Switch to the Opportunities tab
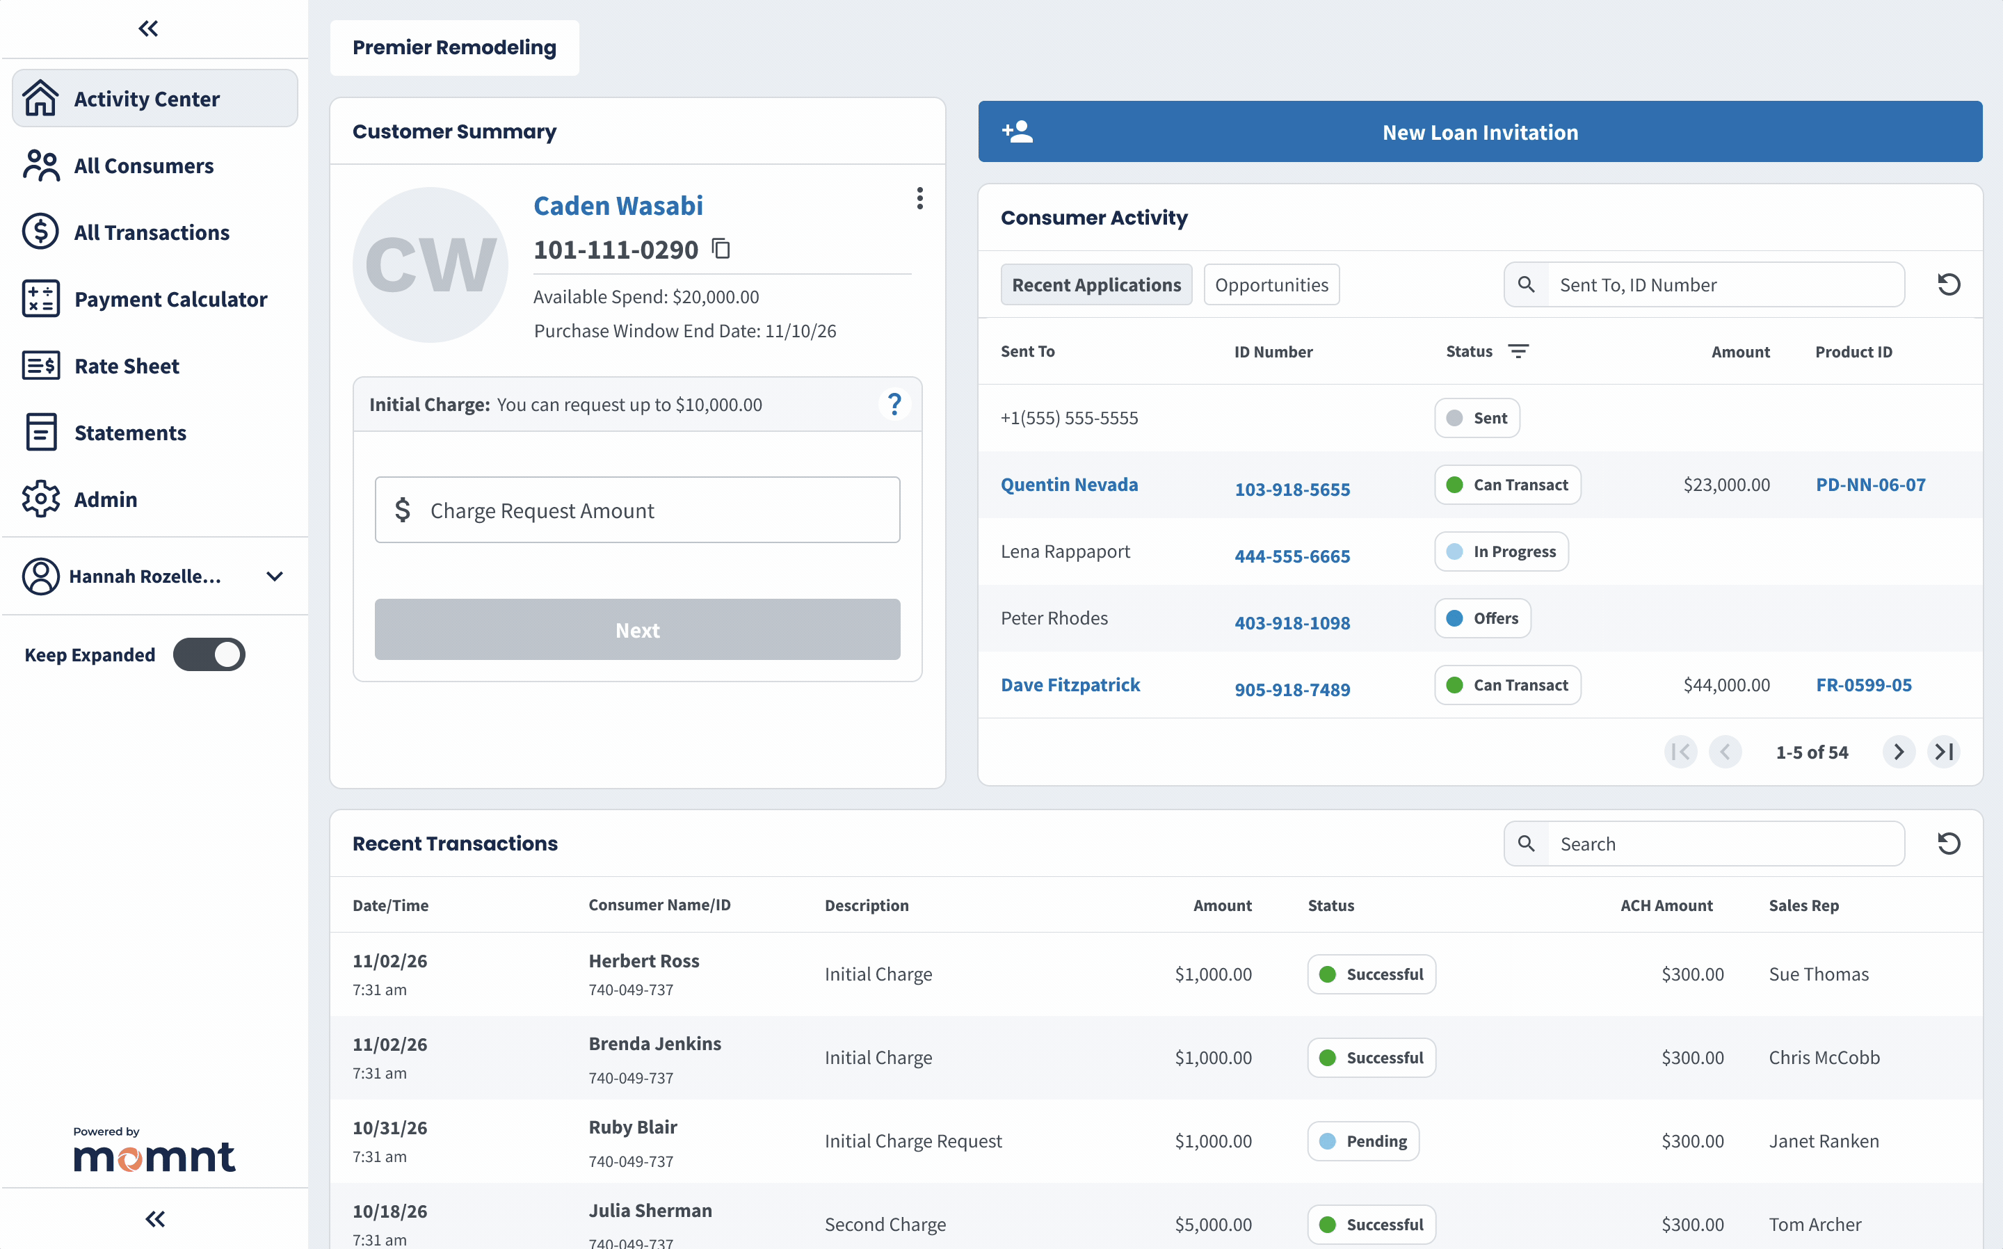The width and height of the screenshot is (2003, 1249). click(1271, 284)
